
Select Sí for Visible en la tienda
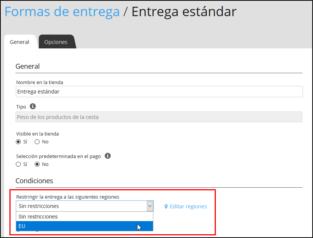click(x=18, y=142)
